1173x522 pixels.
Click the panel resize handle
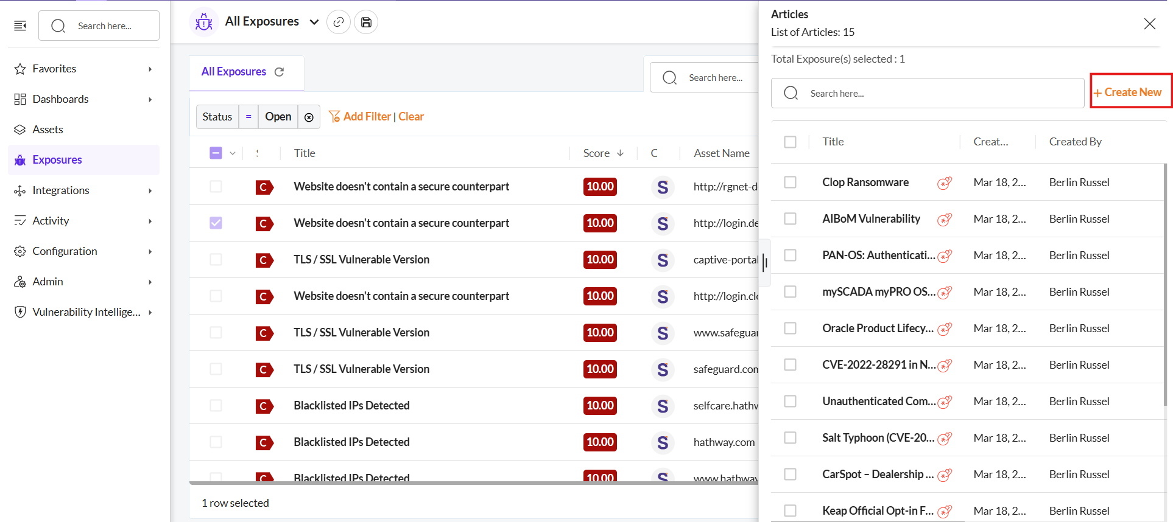pyautogui.click(x=765, y=263)
